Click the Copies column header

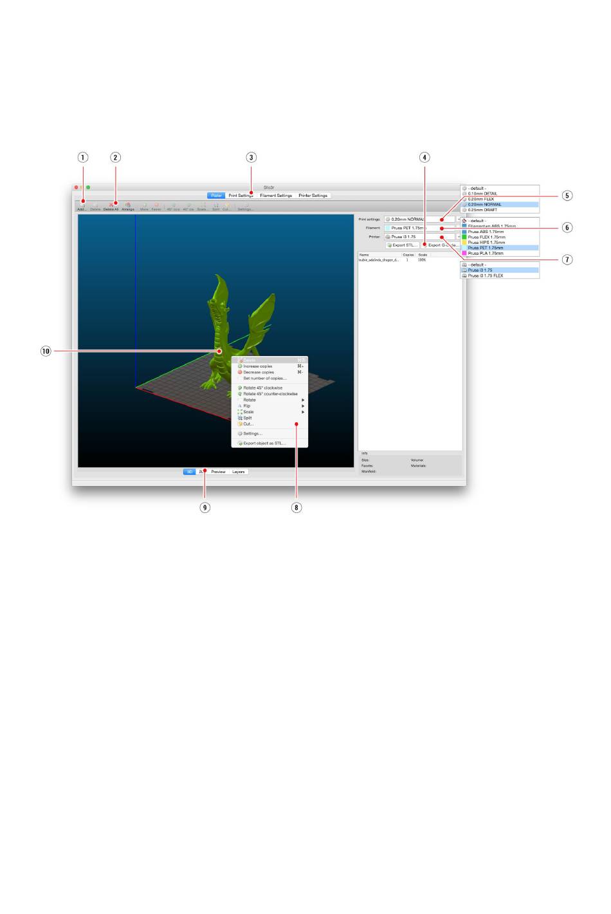point(408,255)
